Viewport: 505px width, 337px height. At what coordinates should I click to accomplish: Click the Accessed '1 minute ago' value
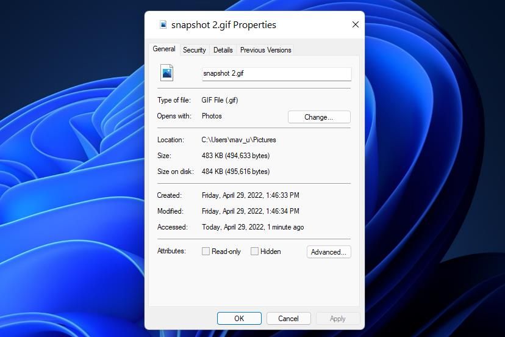(253, 227)
